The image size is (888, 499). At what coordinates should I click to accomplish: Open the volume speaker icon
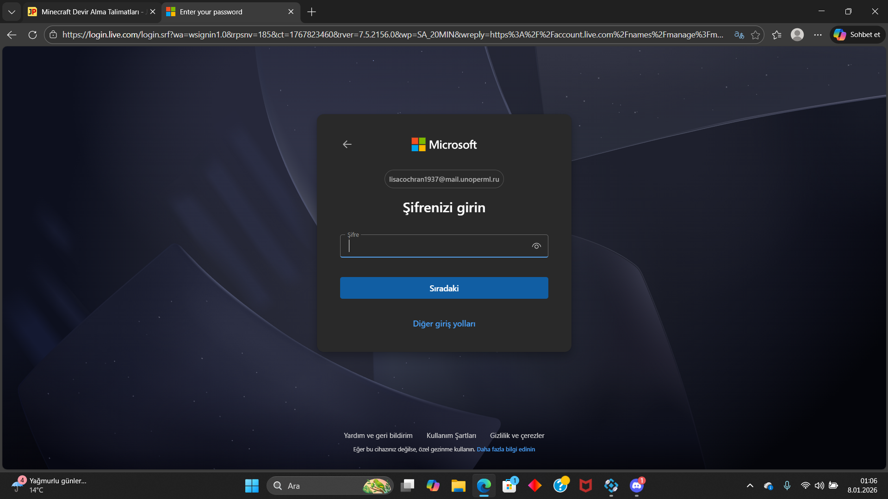click(x=820, y=486)
